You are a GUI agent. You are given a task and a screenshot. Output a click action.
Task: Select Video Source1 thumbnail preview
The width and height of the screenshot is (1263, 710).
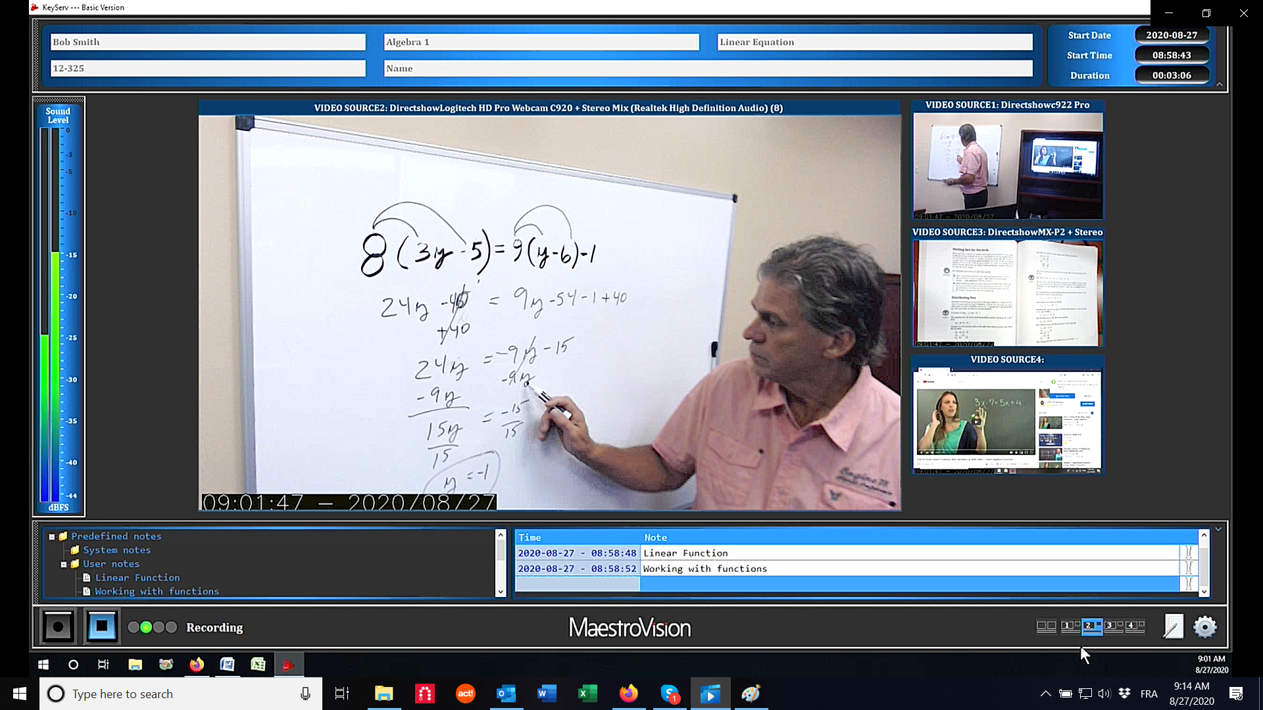1007,166
